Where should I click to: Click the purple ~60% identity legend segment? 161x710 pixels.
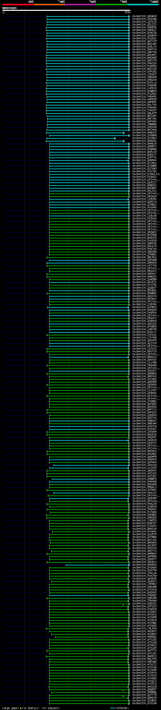coord(81,5)
